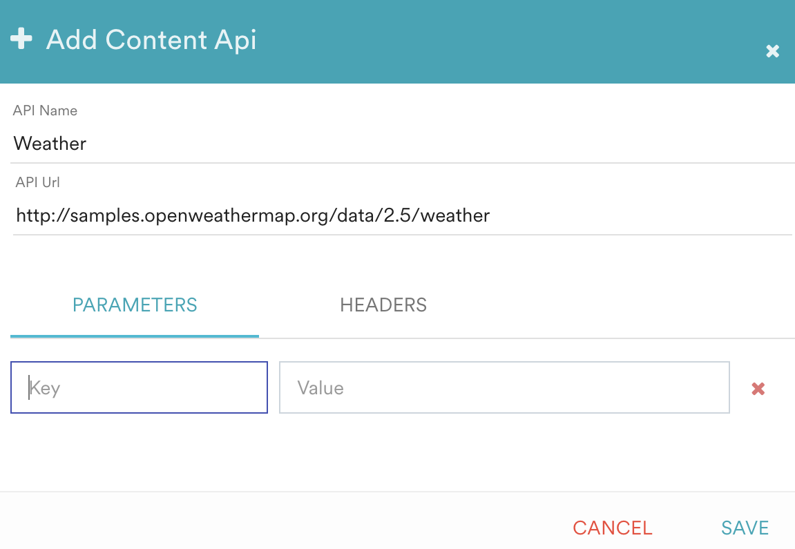Click the API Name label
Image resolution: width=795 pixels, height=549 pixels.
tap(45, 110)
